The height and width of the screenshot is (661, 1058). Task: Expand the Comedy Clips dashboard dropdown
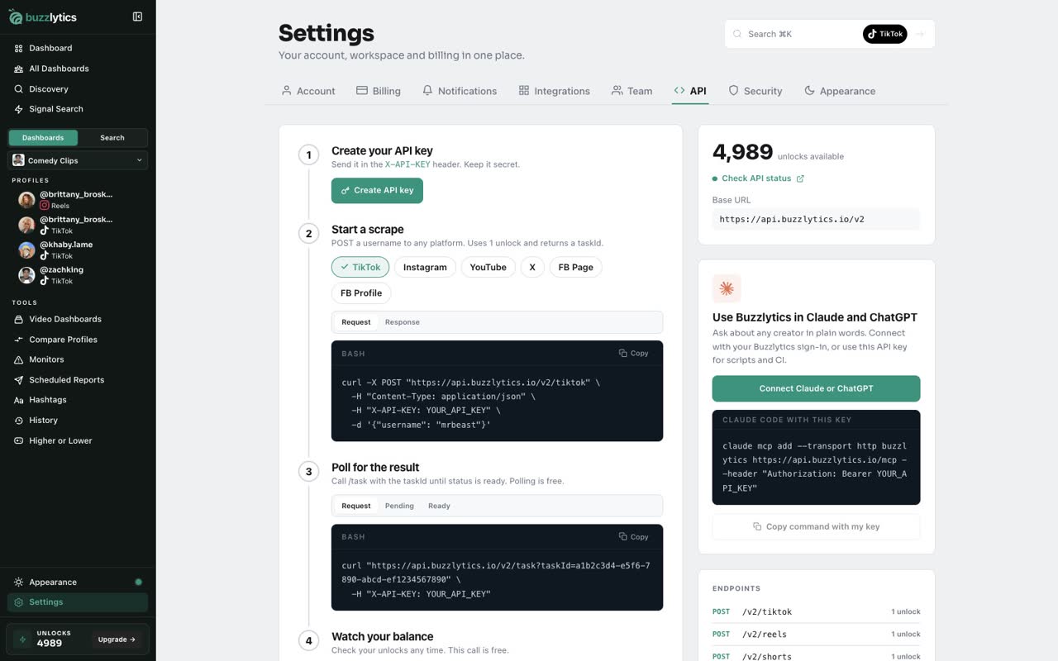(78, 160)
